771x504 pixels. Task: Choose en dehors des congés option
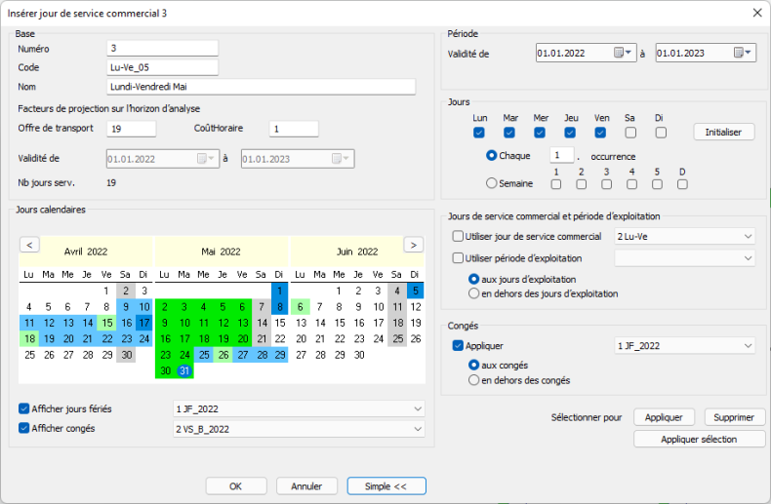click(474, 380)
